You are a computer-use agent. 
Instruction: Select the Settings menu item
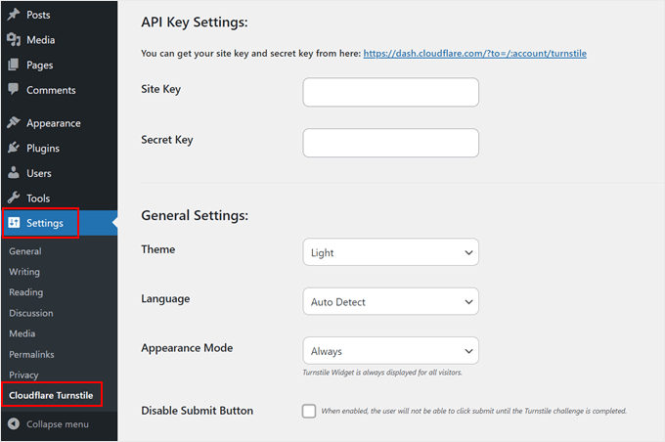tap(59, 223)
